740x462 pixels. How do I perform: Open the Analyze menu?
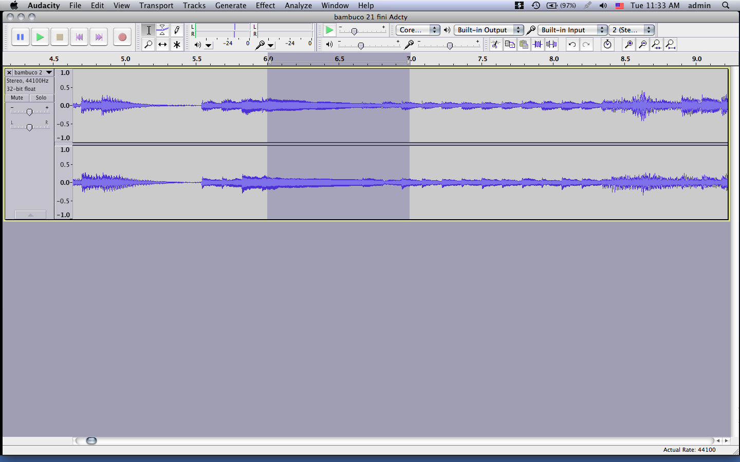coord(299,5)
